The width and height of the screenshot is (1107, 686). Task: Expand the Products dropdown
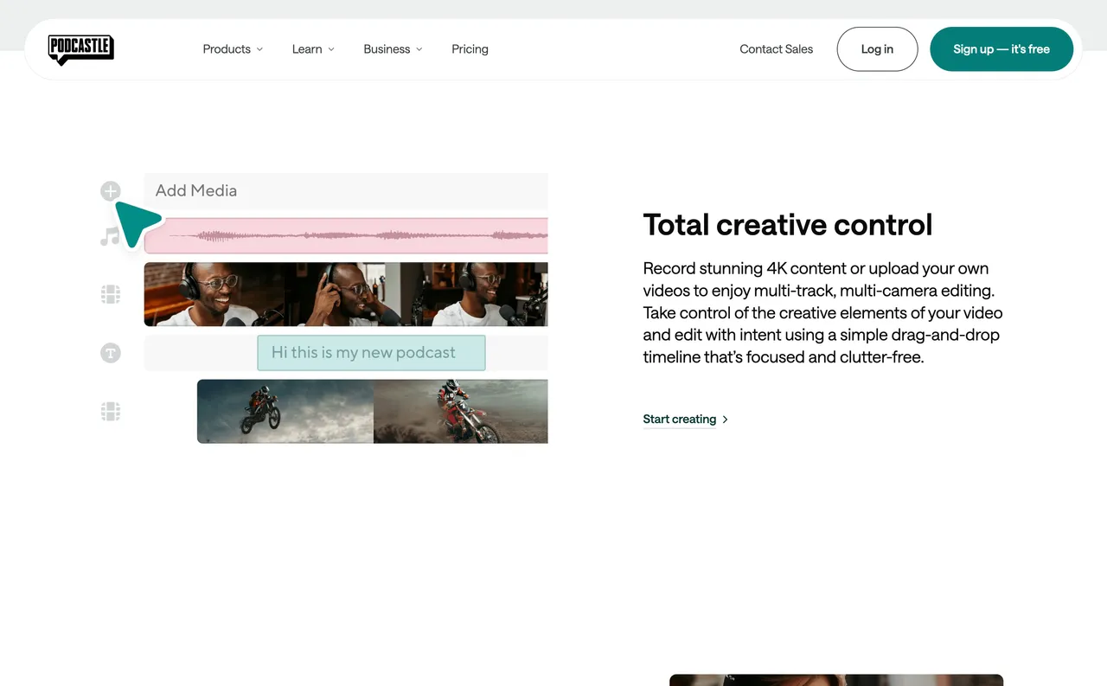point(232,49)
